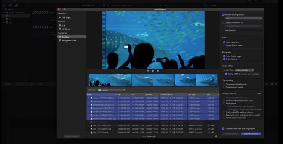Open the source folder path dropdown

pyautogui.click(x=111, y=90)
